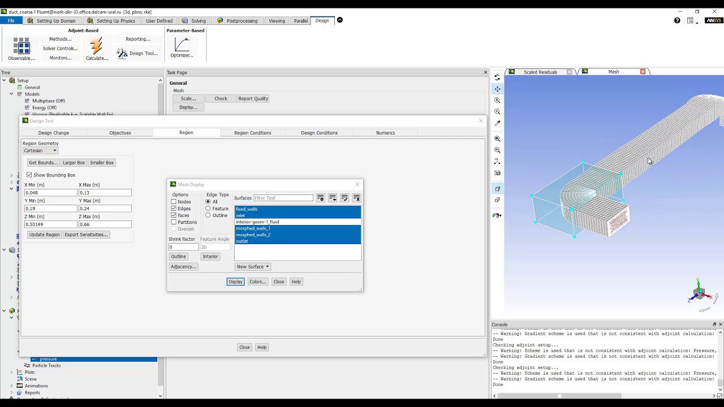The image size is (724, 407).
Task: Click the Display button in Mesh Display
Action: pyautogui.click(x=235, y=282)
